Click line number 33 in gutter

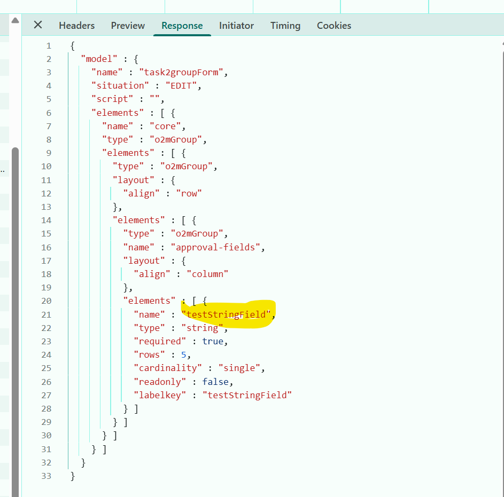coord(46,476)
